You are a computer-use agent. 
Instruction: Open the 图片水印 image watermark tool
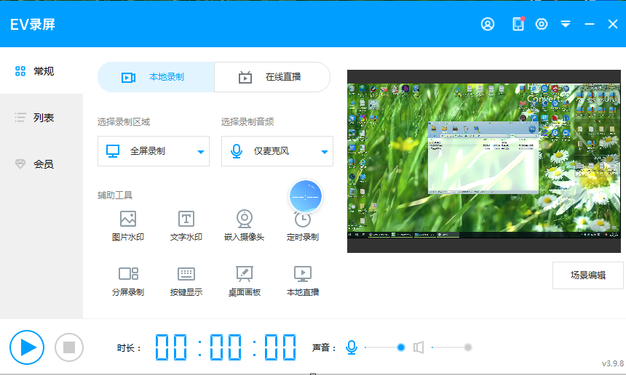pos(128,225)
